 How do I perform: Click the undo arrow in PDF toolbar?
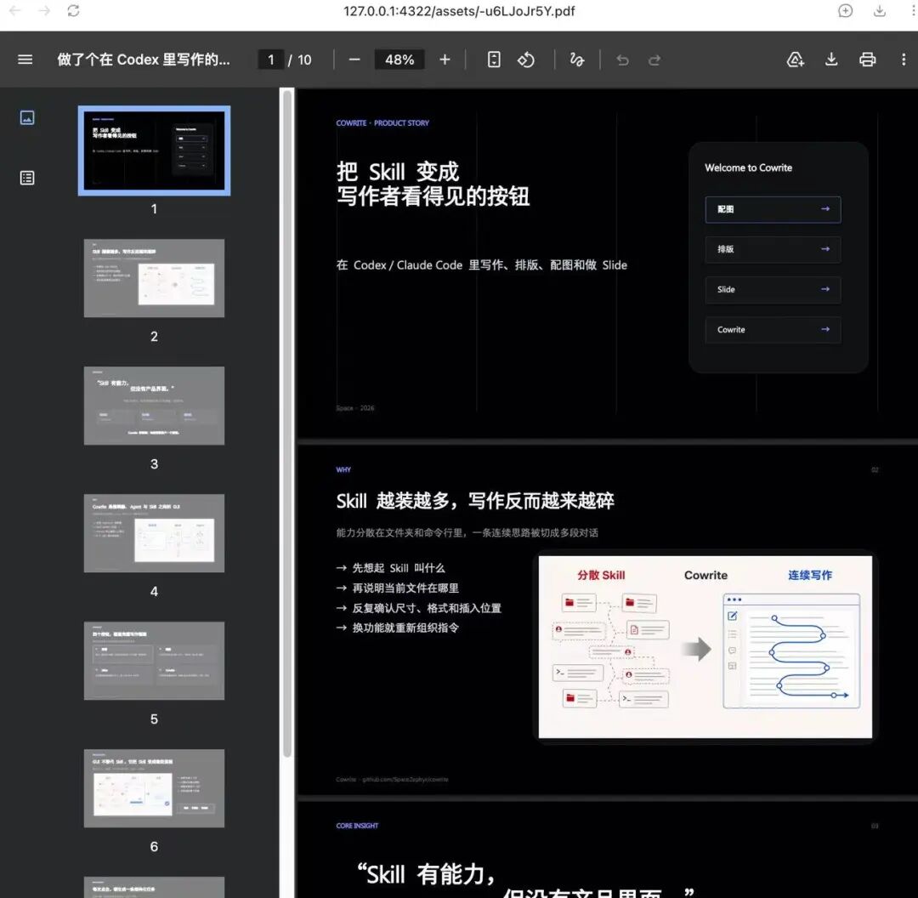click(x=622, y=60)
